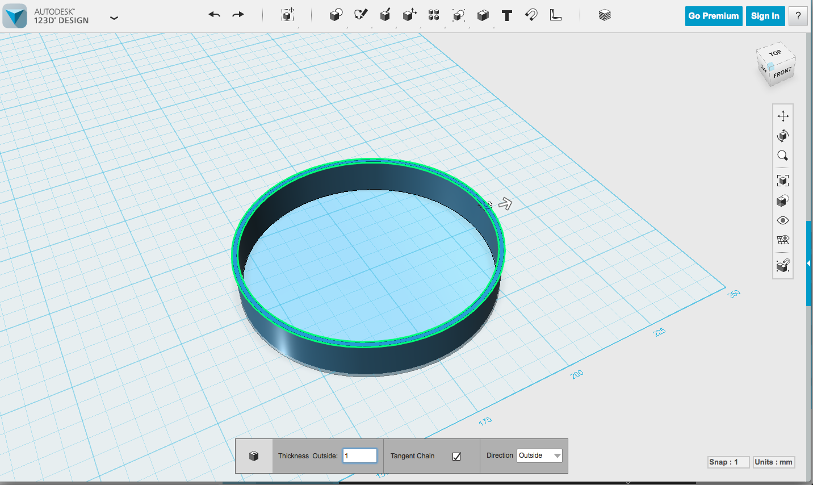
Task: Click the TOP face of the view cube
Action: tap(775, 53)
